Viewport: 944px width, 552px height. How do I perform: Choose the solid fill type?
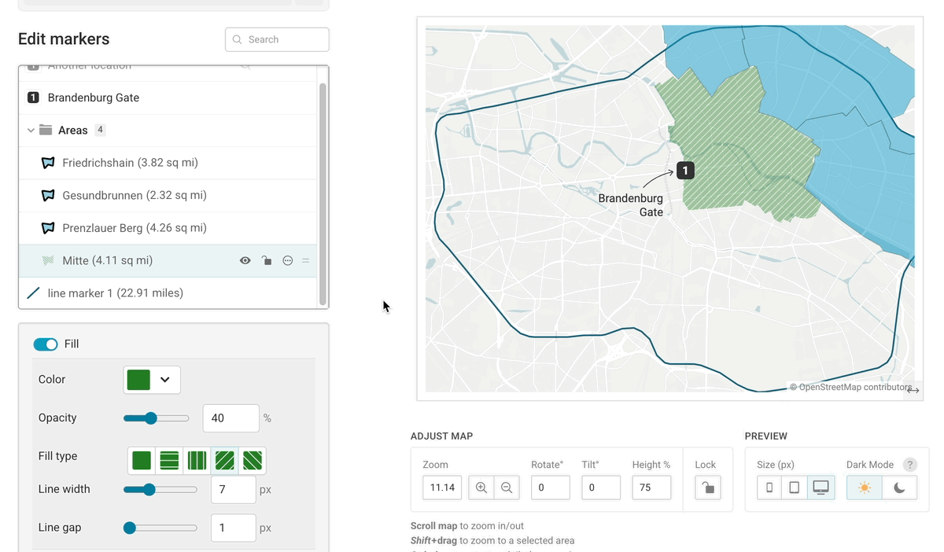[142, 461]
